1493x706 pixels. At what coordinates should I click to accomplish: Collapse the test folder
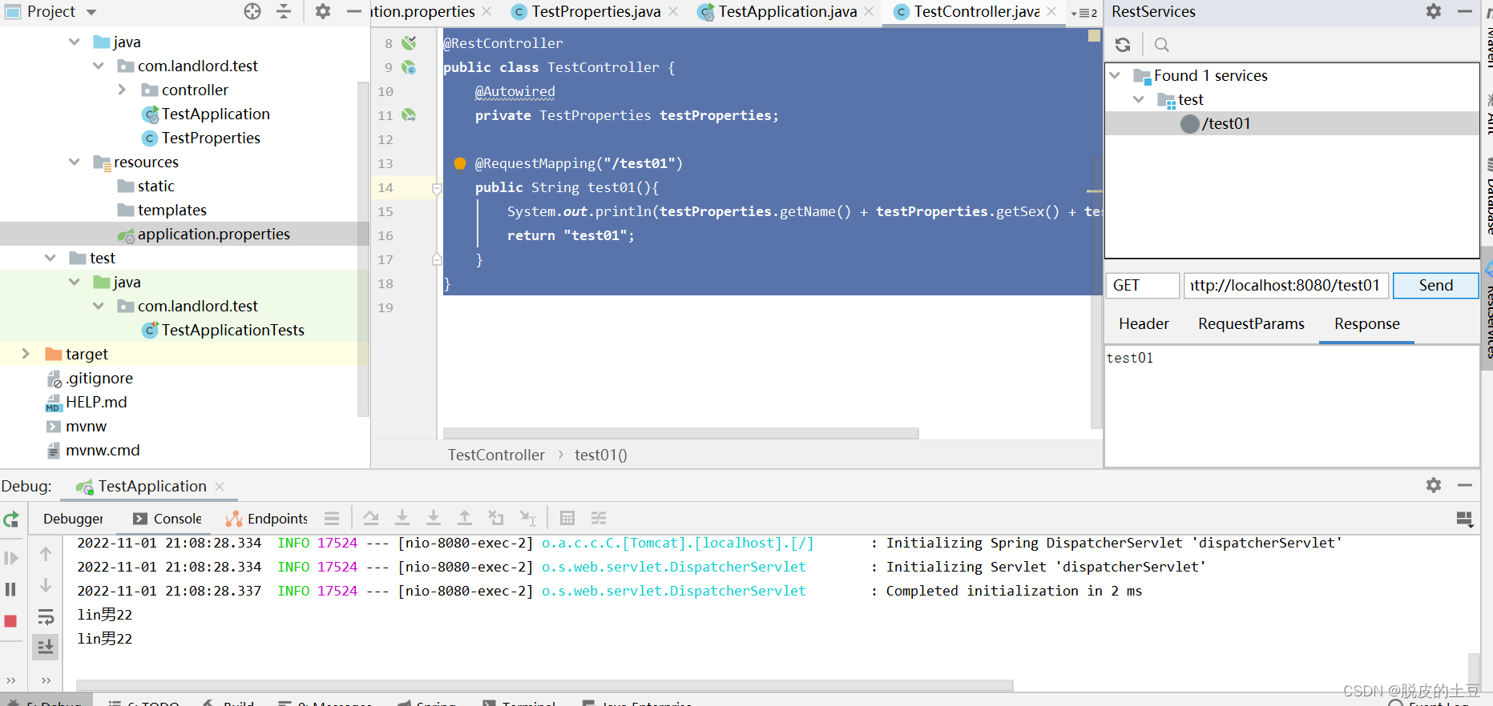50,258
